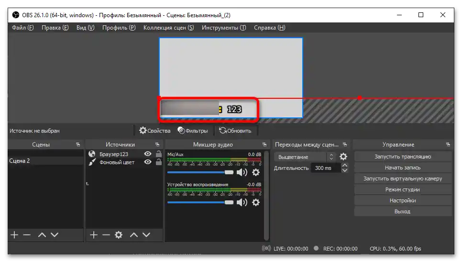Click the Длительность 300 ms field
Image resolution: width=462 pixels, height=262 pixels.
point(326,168)
